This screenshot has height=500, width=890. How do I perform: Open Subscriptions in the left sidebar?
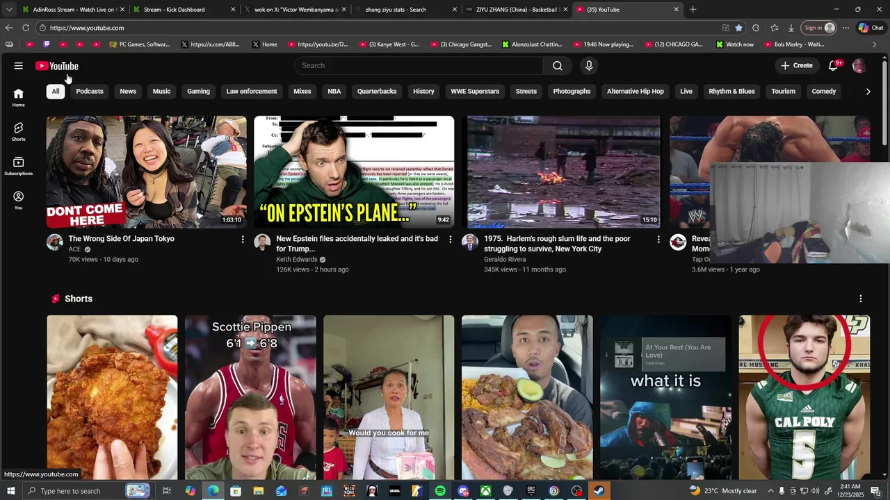click(x=18, y=166)
